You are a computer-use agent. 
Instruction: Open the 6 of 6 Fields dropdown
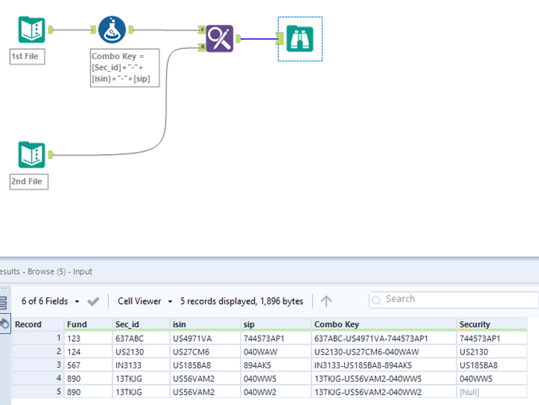(50, 301)
